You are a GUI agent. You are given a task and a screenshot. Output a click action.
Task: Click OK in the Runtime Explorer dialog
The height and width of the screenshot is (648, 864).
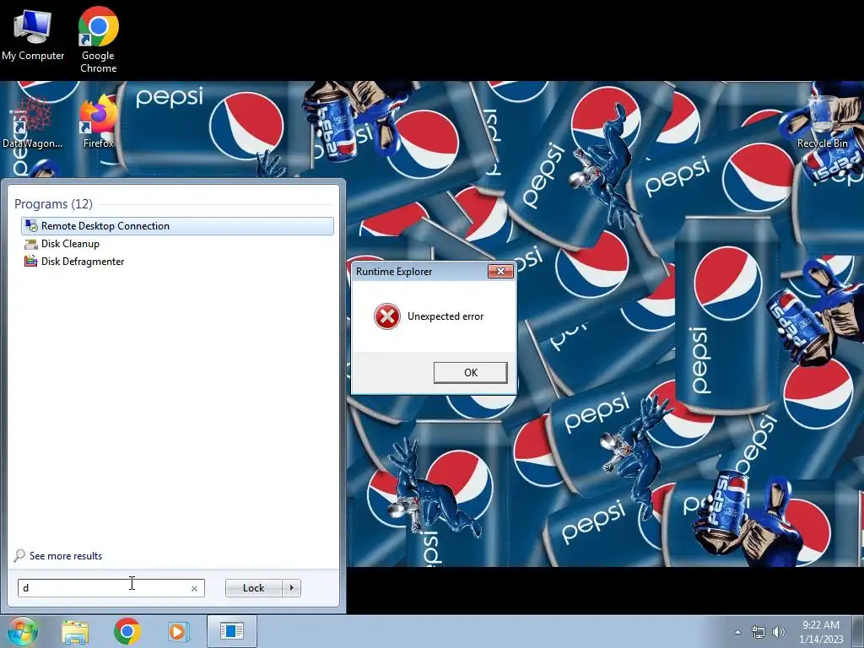pyautogui.click(x=471, y=372)
